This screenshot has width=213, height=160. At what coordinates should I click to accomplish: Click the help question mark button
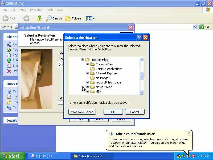point(139,37)
